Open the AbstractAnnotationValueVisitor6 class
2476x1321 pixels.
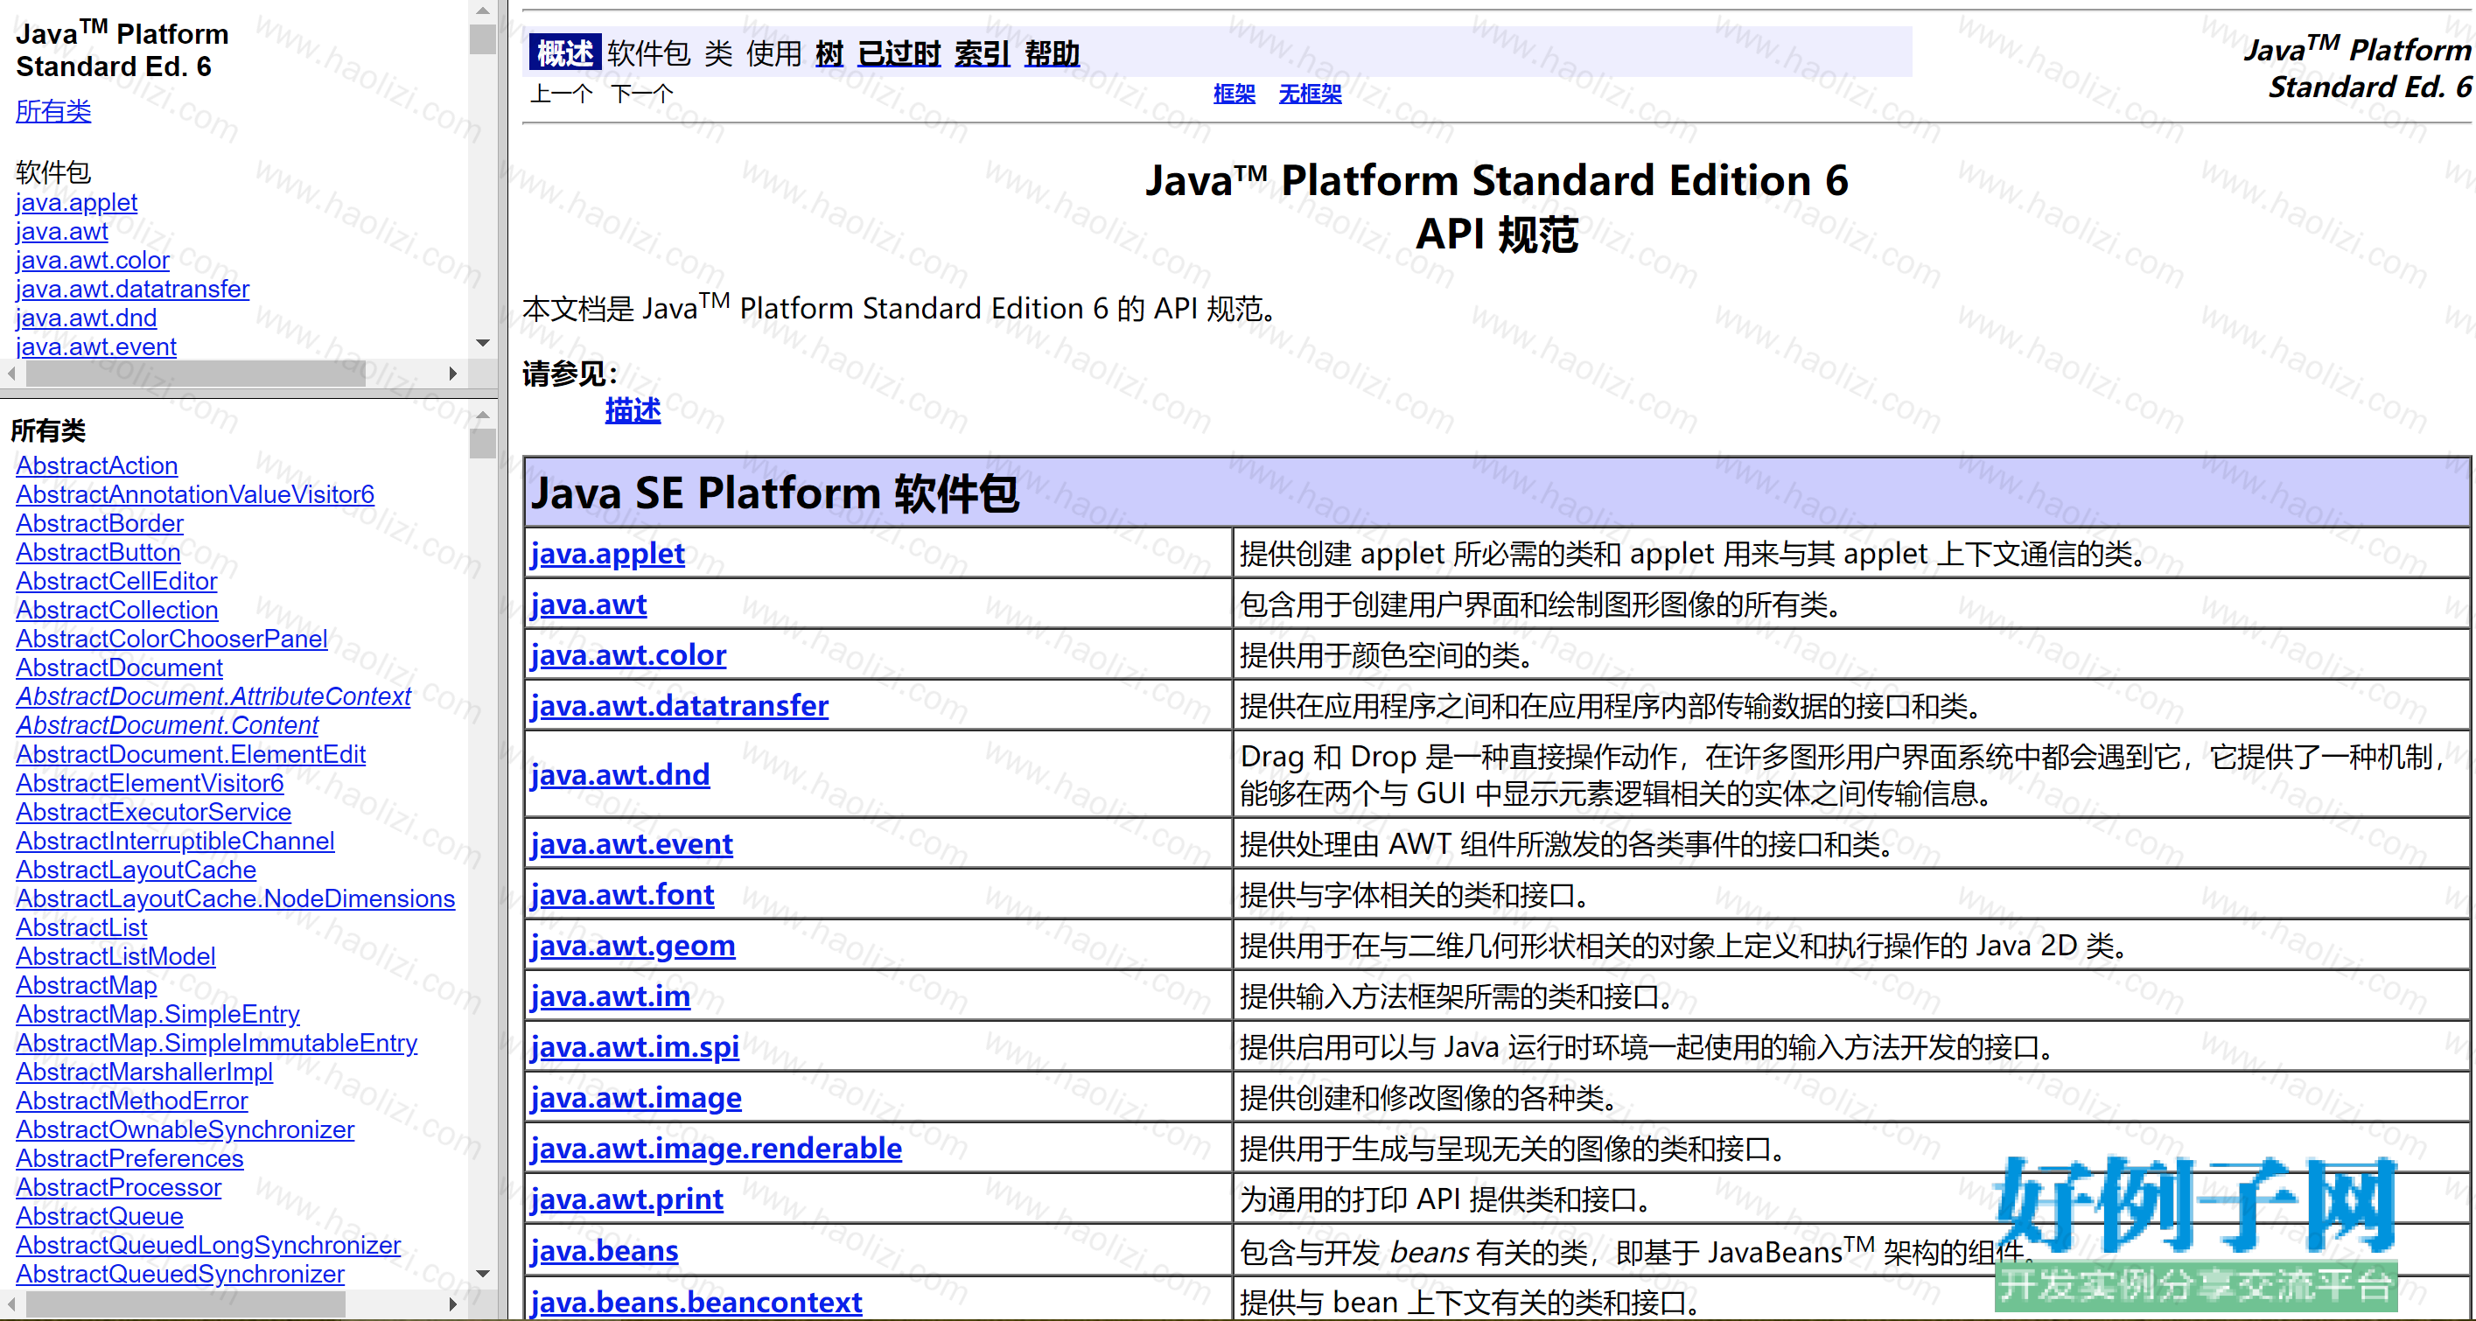[x=195, y=494]
